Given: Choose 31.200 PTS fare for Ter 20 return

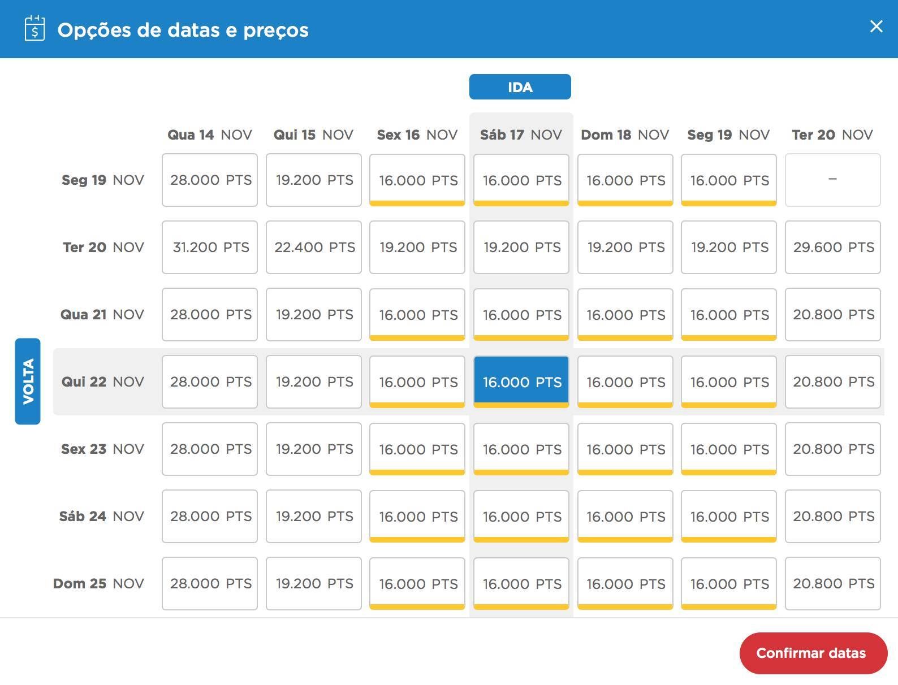Looking at the screenshot, I should [x=210, y=247].
